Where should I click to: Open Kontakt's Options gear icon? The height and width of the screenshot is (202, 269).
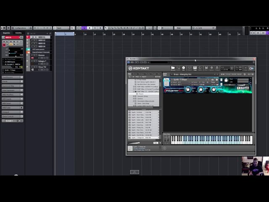point(212,68)
